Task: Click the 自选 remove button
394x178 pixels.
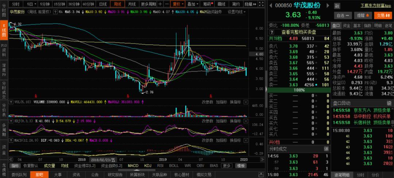Action: click(343, 16)
